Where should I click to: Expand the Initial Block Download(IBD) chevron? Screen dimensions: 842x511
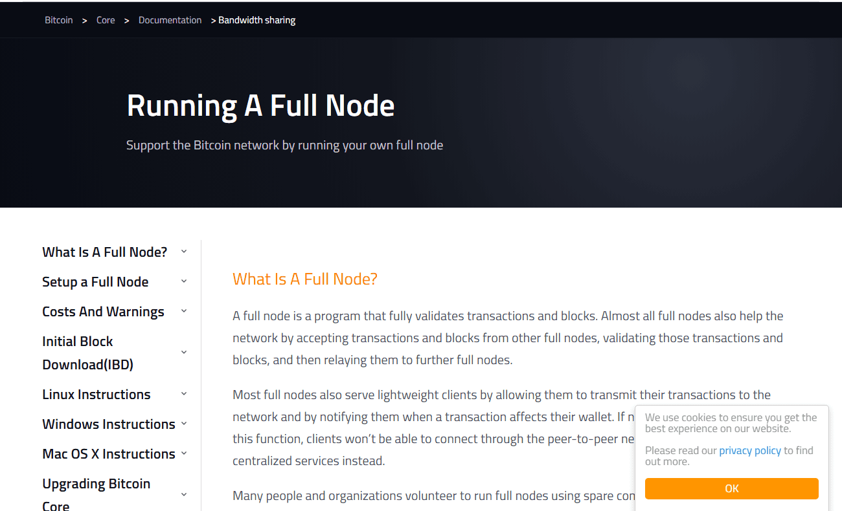pos(184,353)
